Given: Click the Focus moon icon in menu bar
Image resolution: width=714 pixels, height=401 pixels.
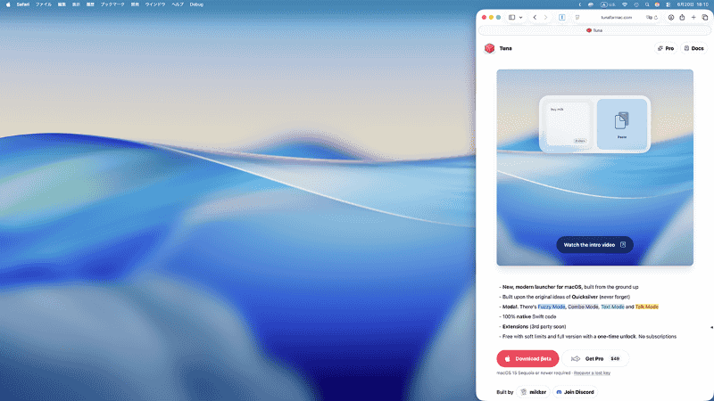Looking at the screenshot, I should [579, 4].
